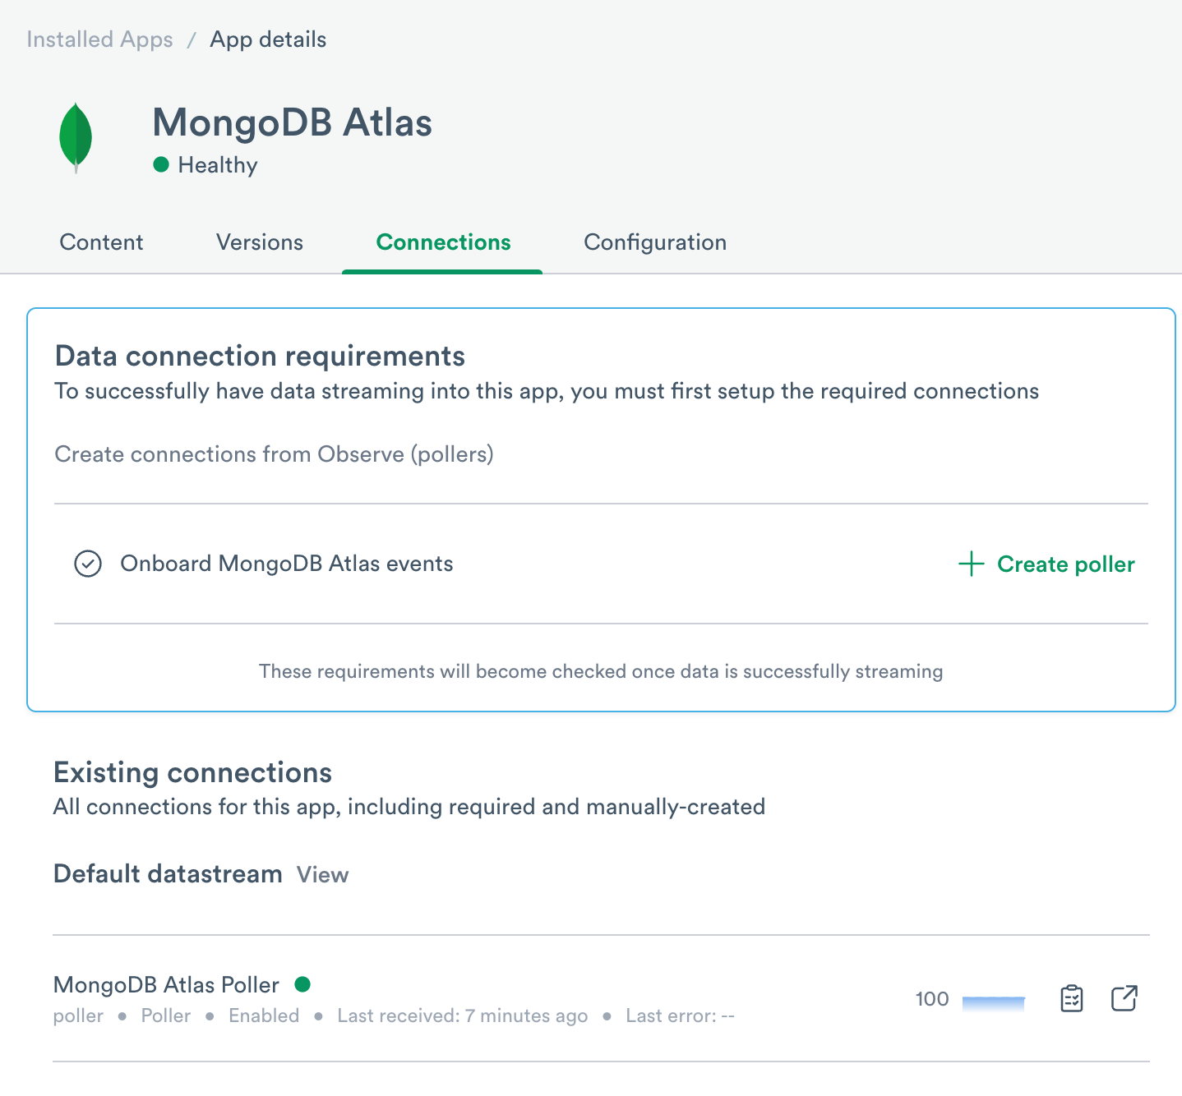
Task: Click the checkmark circle beside Onboard events
Action: click(88, 564)
